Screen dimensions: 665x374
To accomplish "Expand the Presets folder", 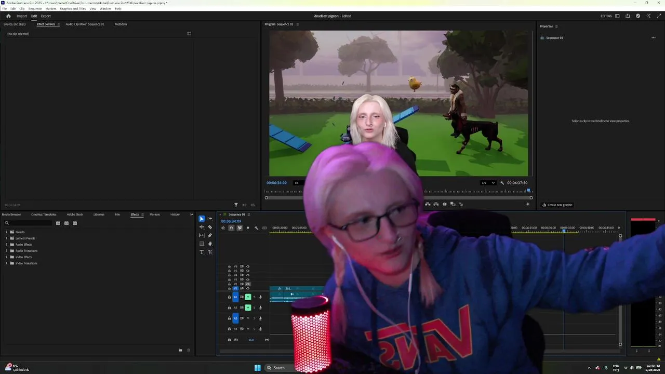I will click(6, 232).
